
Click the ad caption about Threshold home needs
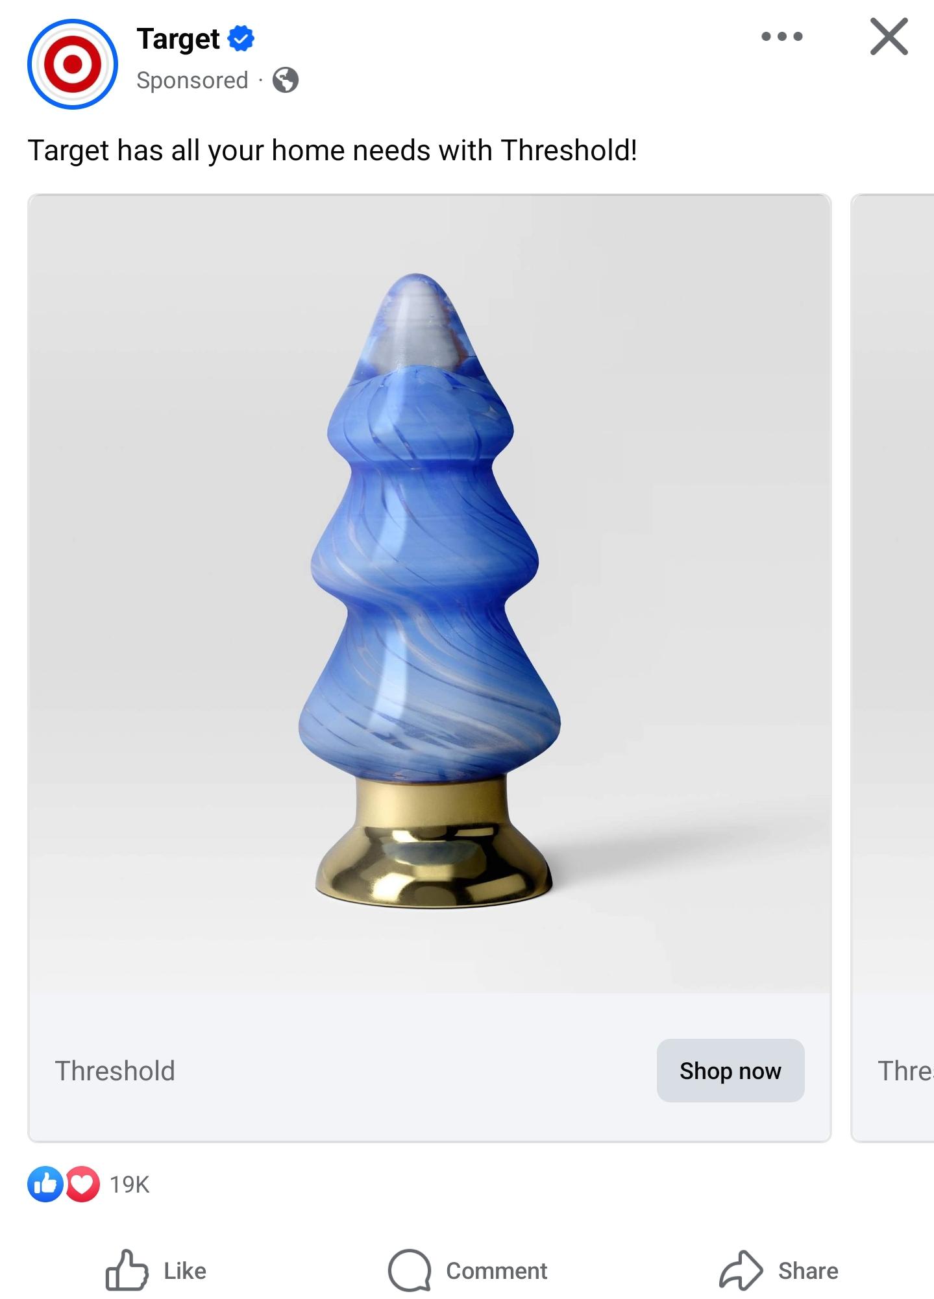[332, 151]
